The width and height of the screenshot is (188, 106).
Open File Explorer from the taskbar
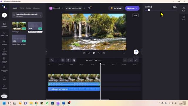pyautogui.click(x=31, y=103)
